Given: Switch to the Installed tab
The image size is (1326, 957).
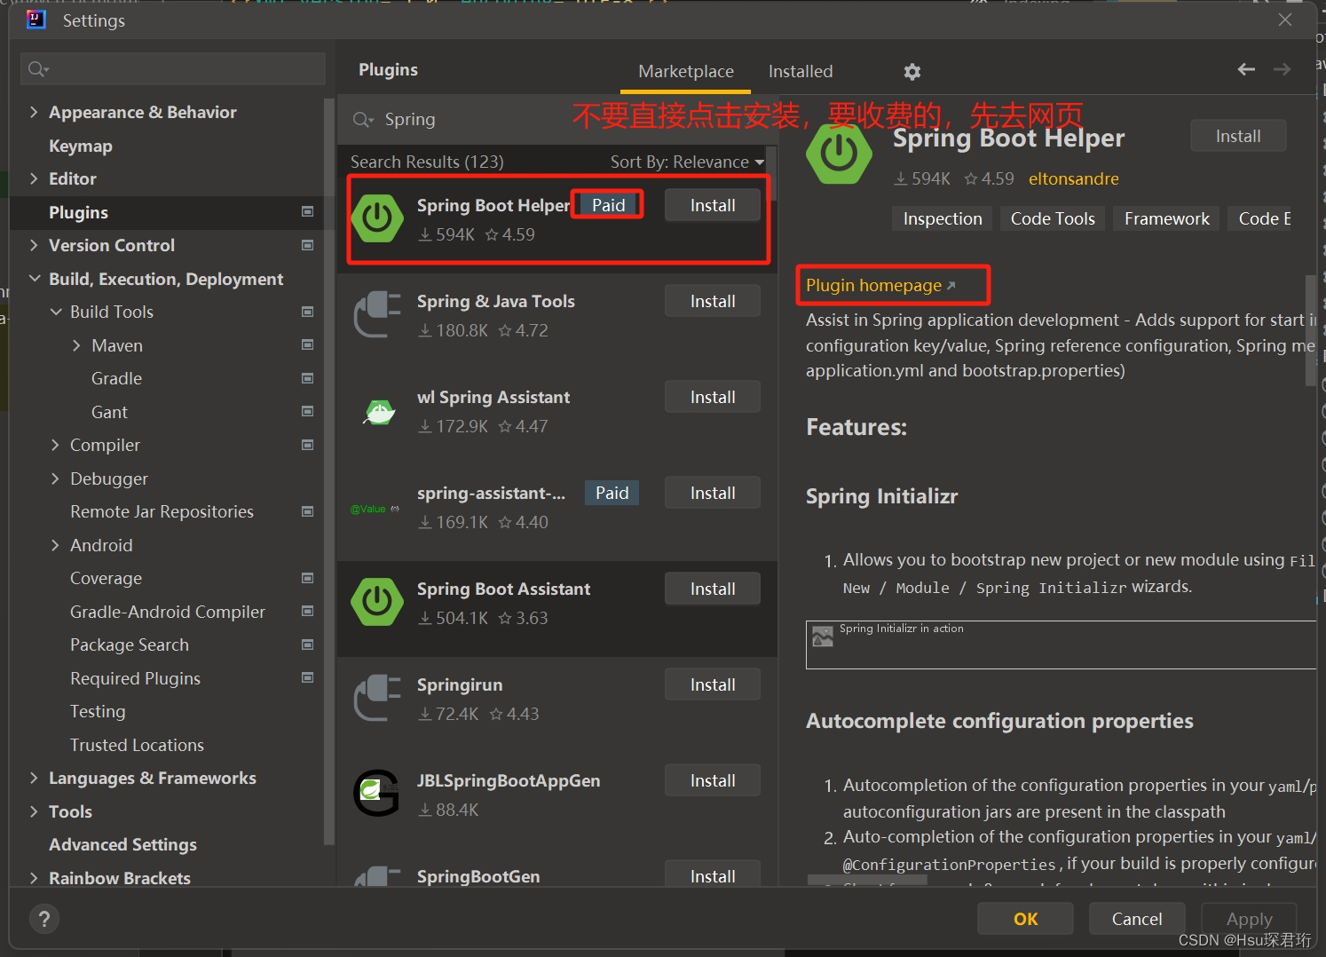Looking at the screenshot, I should coord(801,71).
